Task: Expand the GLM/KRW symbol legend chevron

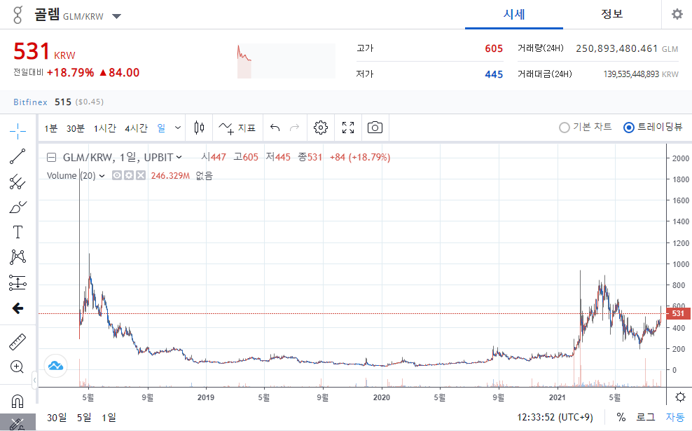Action: [x=179, y=157]
